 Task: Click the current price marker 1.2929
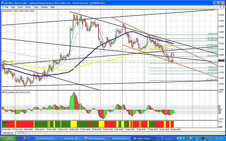pyautogui.click(x=221, y=61)
